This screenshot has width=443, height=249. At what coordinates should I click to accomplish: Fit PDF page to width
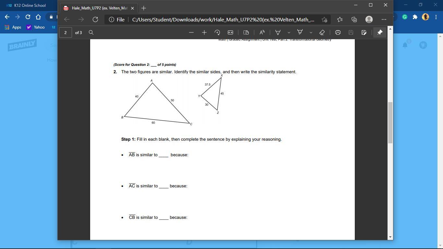(x=230, y=32)
